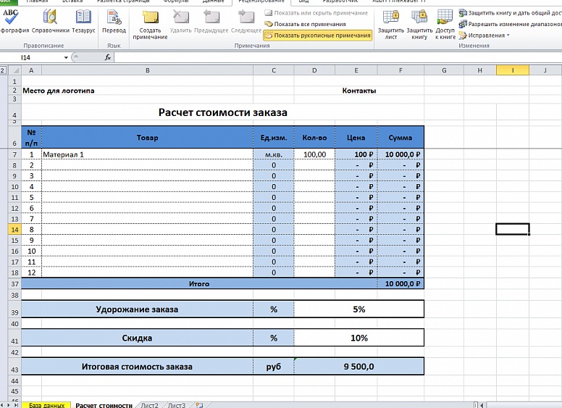This screenshot has width=562, height=408.
Task: Select the outline level 2 button
Action: pyautogui.click(x=3, y=70)
